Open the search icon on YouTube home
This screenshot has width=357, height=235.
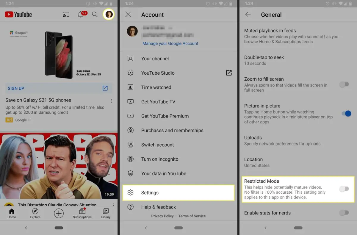coord(95,14)
